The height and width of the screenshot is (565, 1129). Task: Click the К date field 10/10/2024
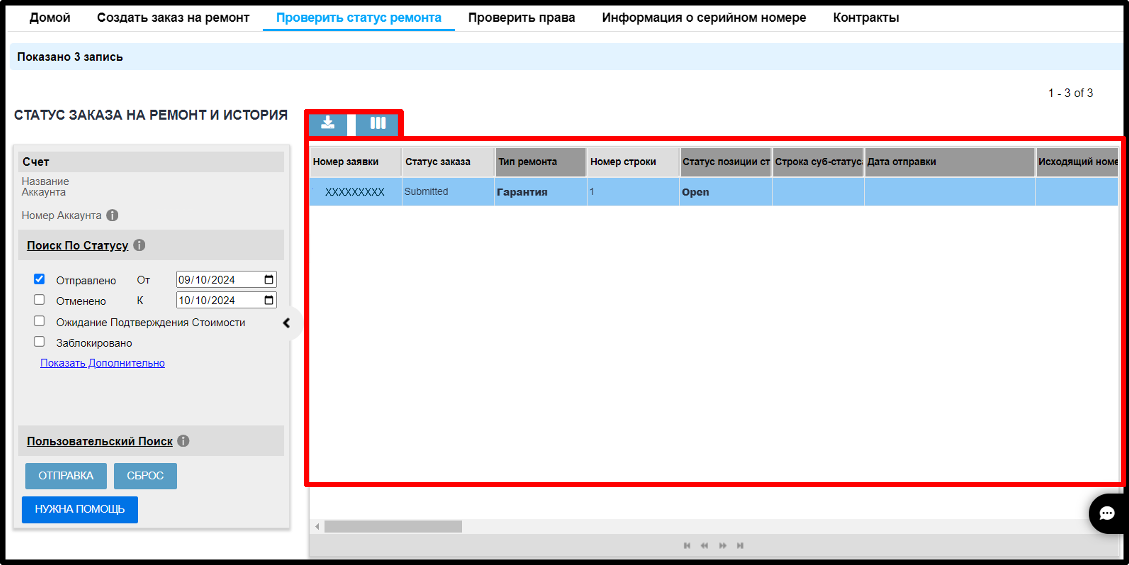226,300
